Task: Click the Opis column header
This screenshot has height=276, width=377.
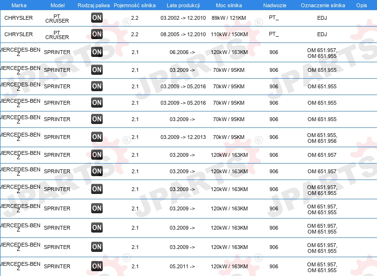Action: pos(362,5)
